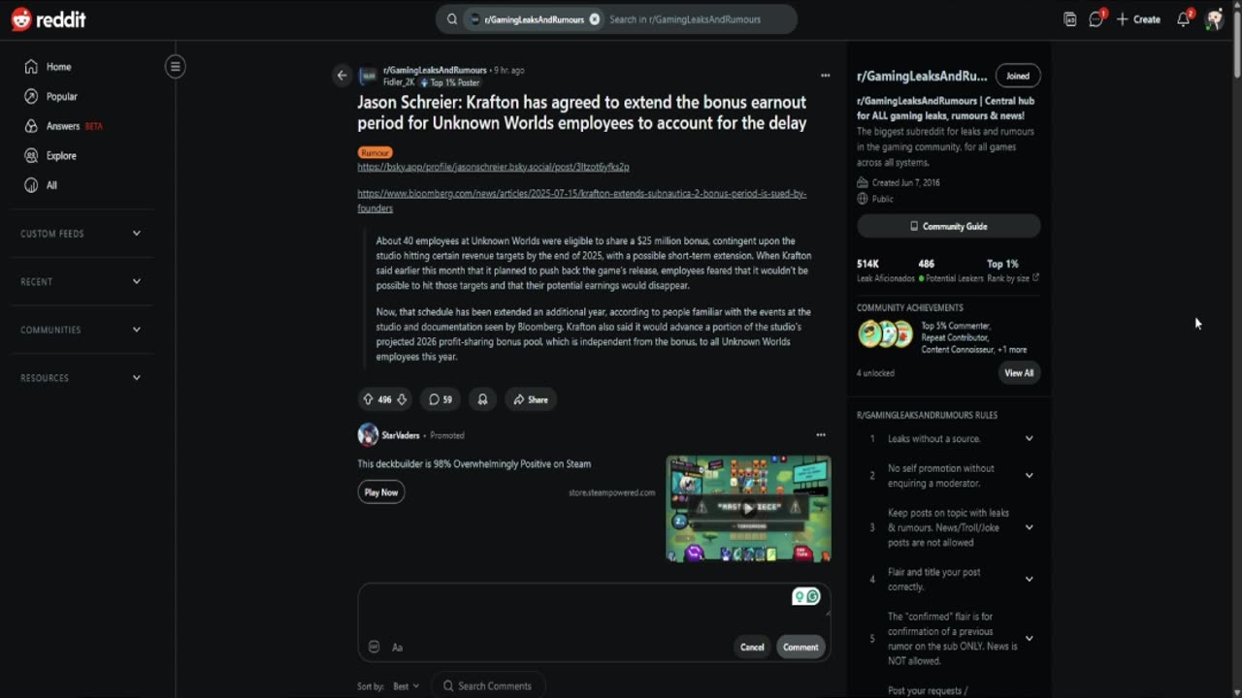Toggle the Aa formatting options
The height and width of the screenshot is (698, 1242).
coord(397,647)
